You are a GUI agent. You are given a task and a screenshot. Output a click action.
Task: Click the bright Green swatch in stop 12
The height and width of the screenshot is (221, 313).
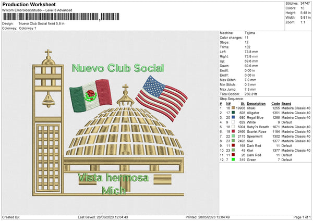(233, 159)
